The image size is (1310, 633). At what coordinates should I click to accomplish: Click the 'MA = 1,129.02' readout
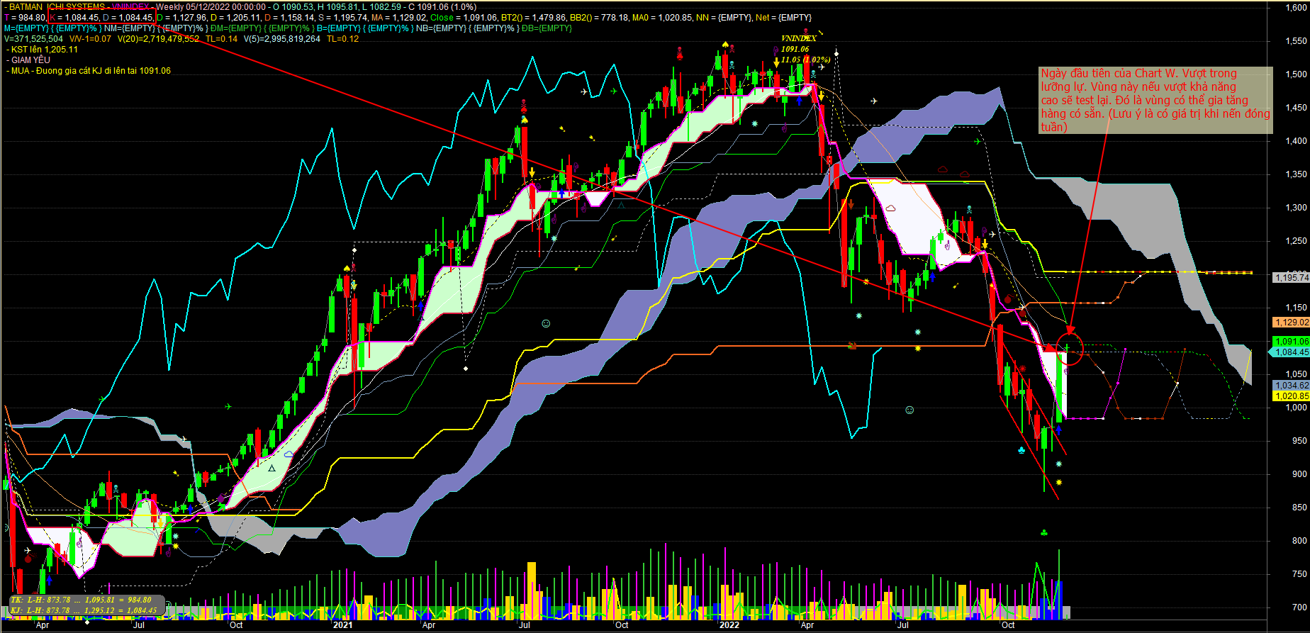point(399,17)
